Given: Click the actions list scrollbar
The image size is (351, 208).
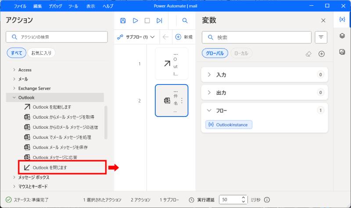Looking at the screenshot, I should click(106, 123).
